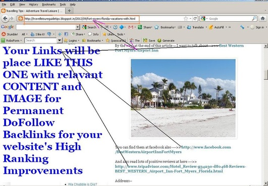Open the Home page with house icon
268x186 pixels.
[263, 19]
